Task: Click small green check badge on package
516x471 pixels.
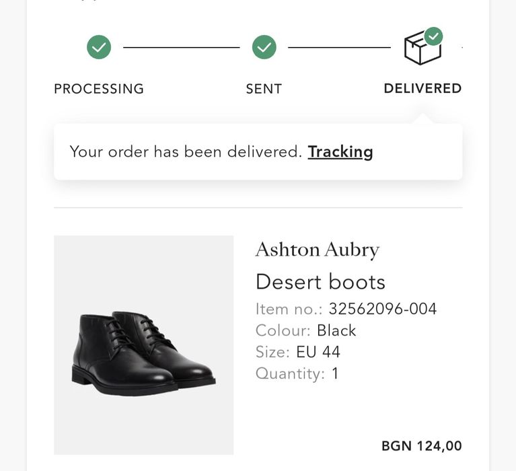Action: [434, 36]
